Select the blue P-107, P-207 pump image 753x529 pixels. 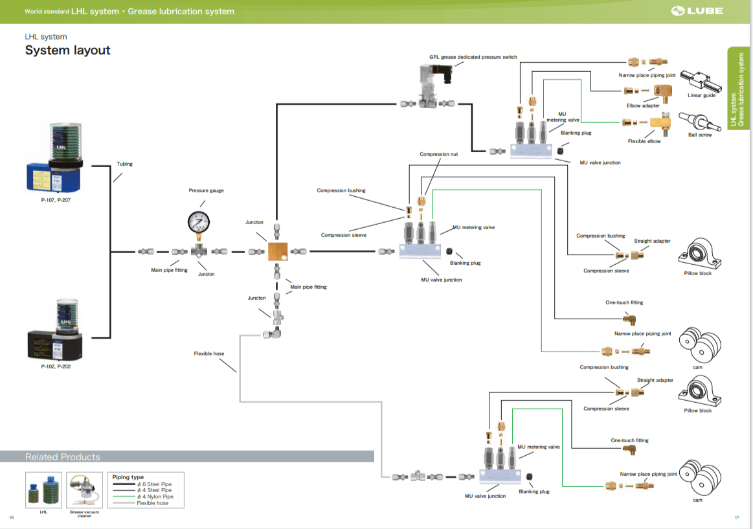[55, 157]
